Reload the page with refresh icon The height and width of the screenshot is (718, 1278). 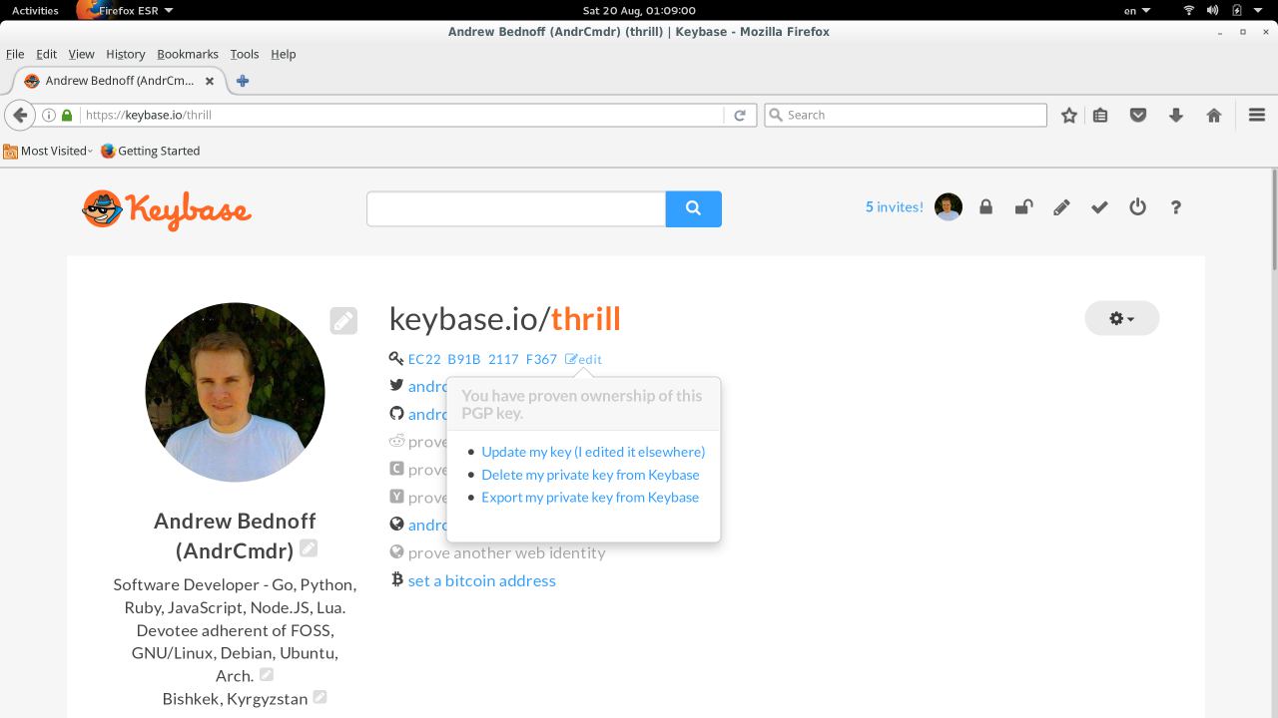(740, 115)
